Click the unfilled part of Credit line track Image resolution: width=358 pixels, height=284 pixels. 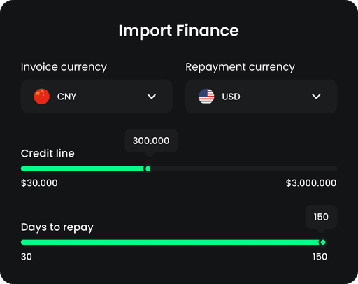click(x=244, y=169)
